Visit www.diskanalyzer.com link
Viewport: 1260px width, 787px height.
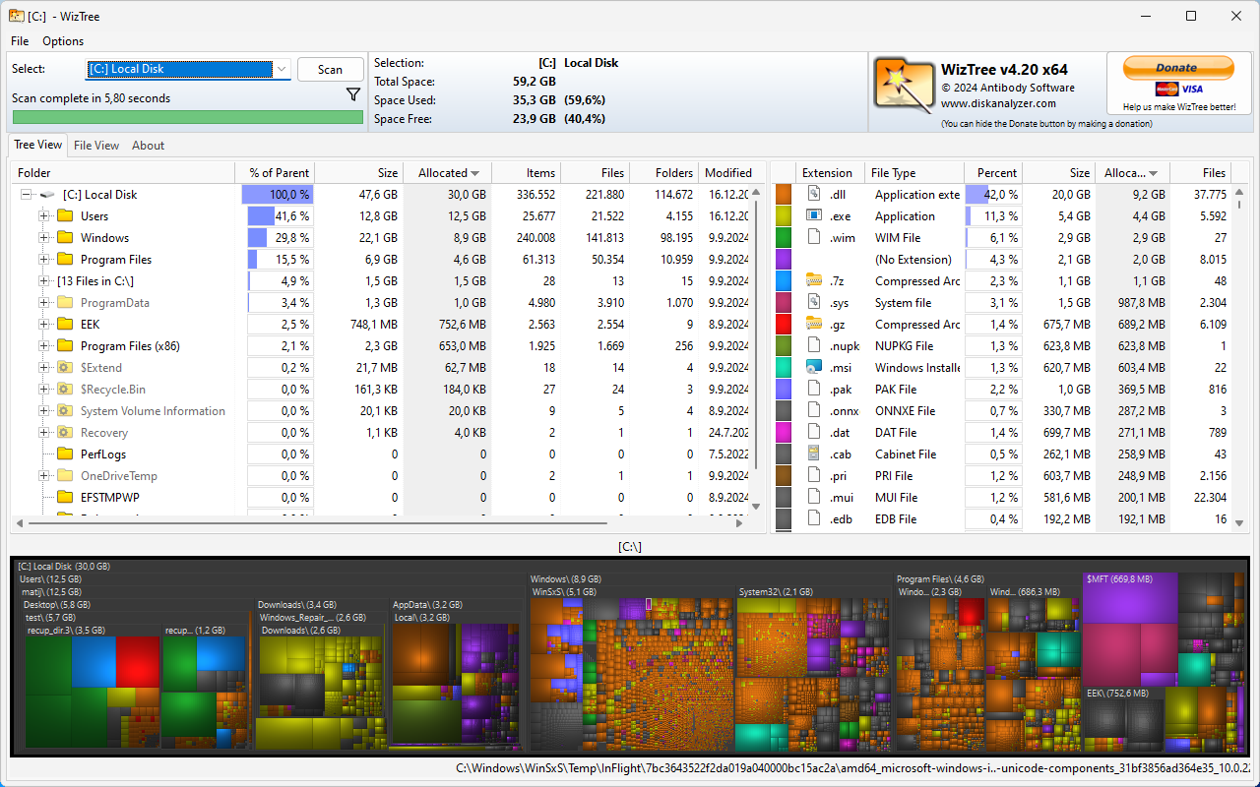click(x=998, y=103)
